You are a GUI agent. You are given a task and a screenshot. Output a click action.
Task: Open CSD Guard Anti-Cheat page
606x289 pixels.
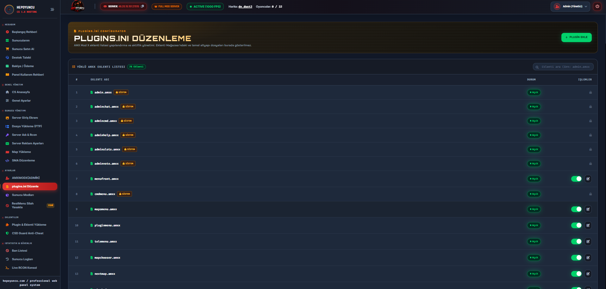(x=30, y=233)
